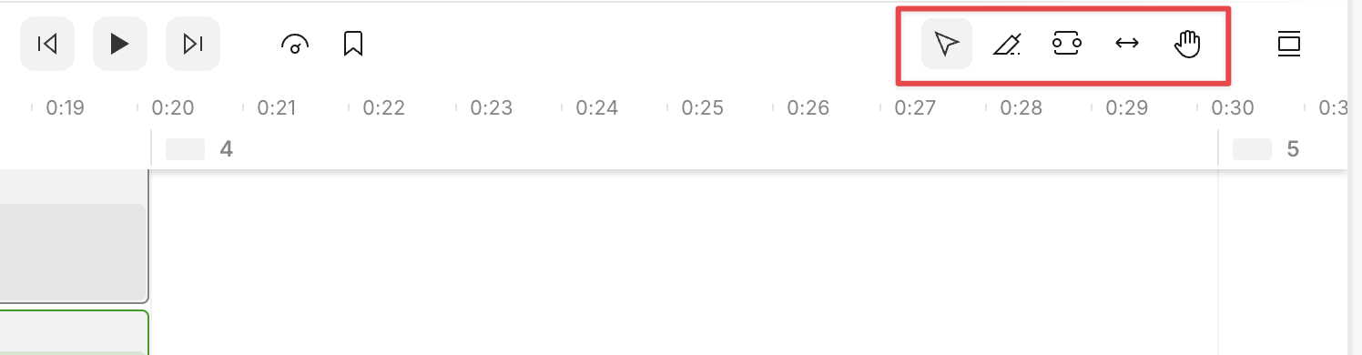Pick the double-arrow slide tool
The height and width of the screenshot is (355, 1362).
(1127, 44)
